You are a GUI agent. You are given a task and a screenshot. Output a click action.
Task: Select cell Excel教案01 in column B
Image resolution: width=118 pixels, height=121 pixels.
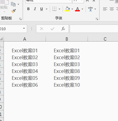click(x=67, y=50)
